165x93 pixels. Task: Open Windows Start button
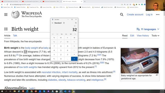2,91
